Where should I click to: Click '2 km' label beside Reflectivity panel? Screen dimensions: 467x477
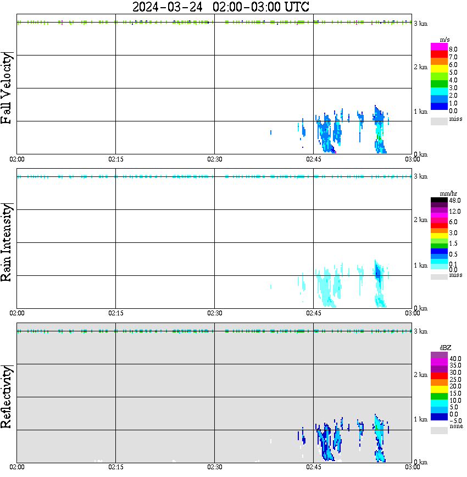point(420,375)
